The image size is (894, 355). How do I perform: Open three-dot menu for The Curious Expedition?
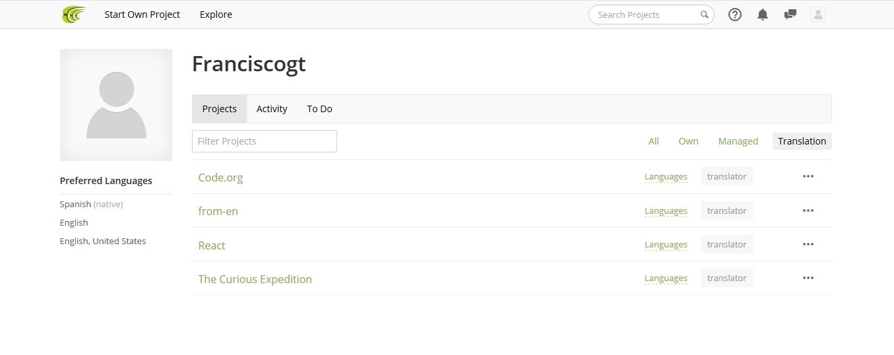point(808,278)
